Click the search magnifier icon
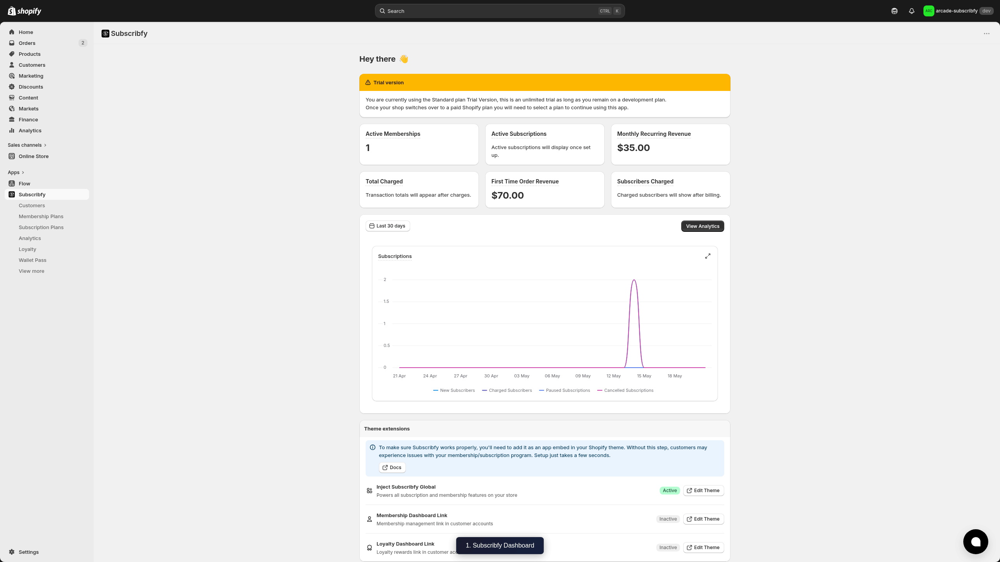 point(382,11)
